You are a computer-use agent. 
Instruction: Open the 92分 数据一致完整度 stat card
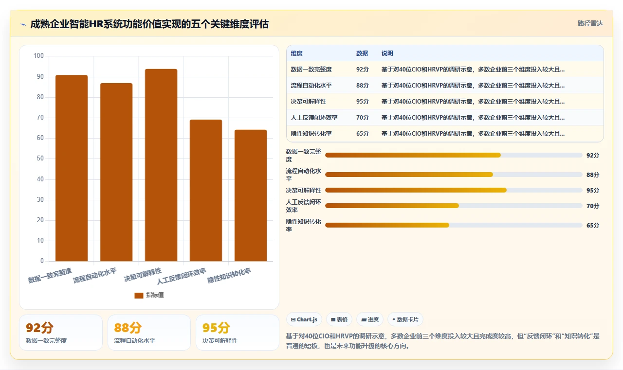point(61,333)
